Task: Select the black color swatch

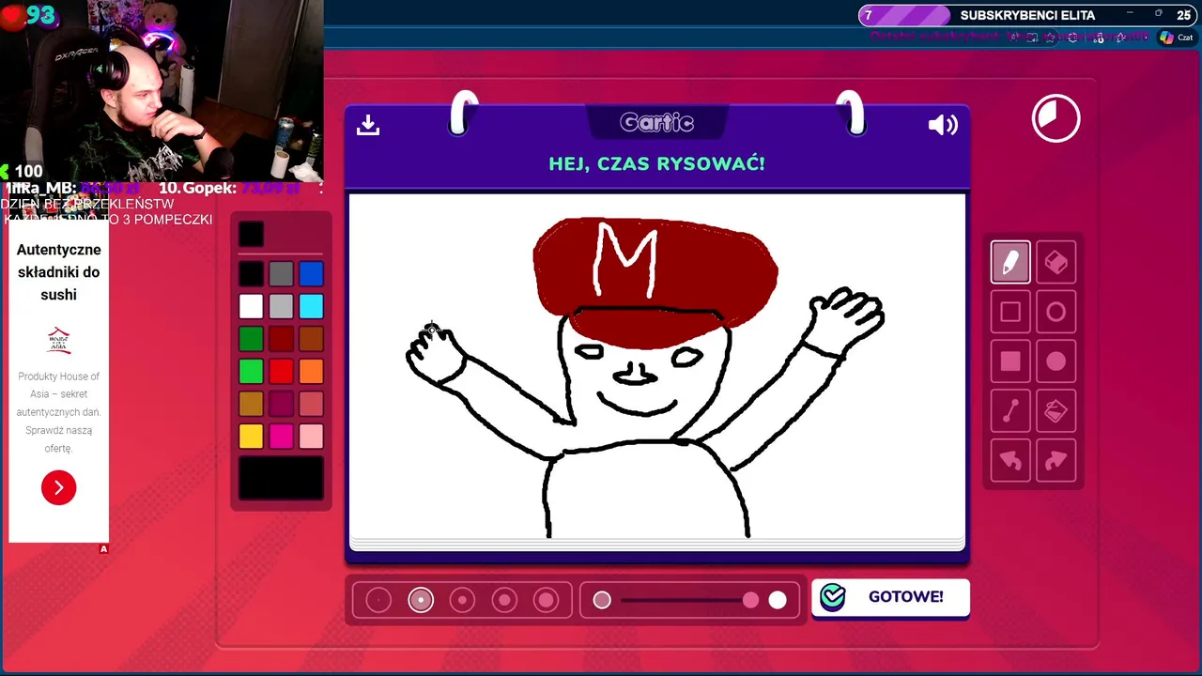Action: point(251,273)
